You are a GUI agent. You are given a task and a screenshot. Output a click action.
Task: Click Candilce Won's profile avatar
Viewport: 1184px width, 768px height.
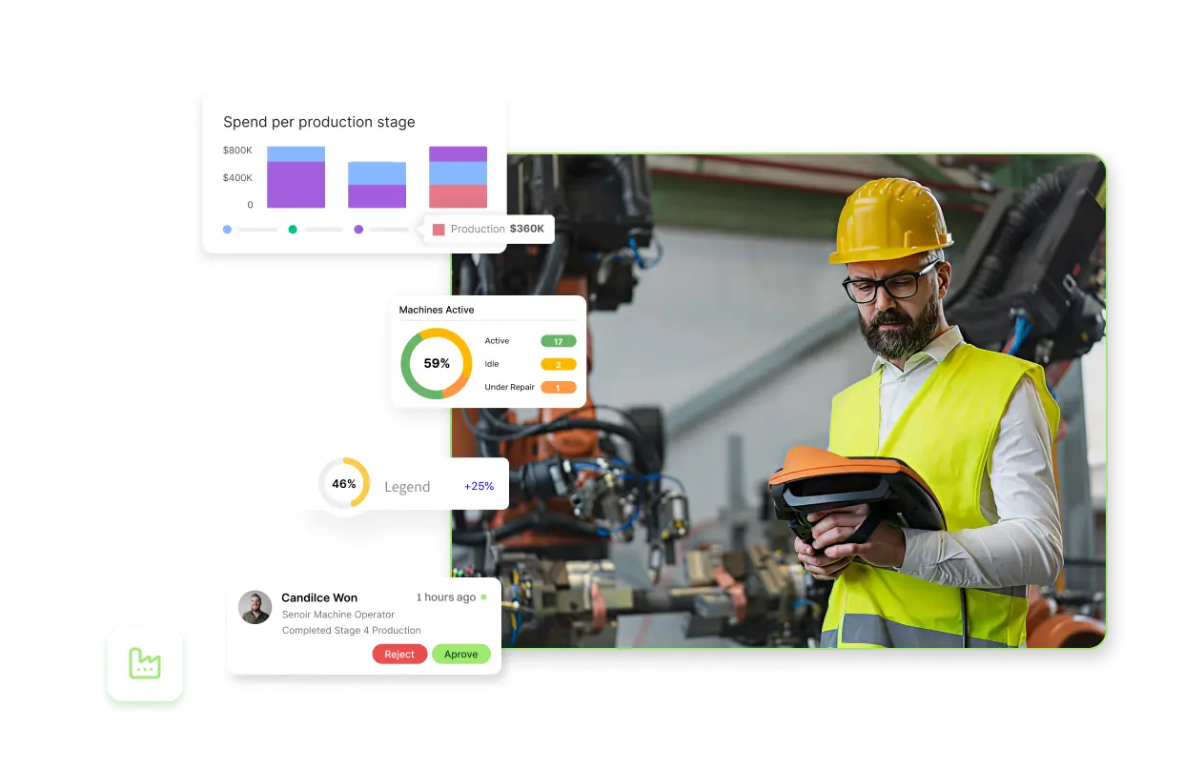tap(255, 607)
